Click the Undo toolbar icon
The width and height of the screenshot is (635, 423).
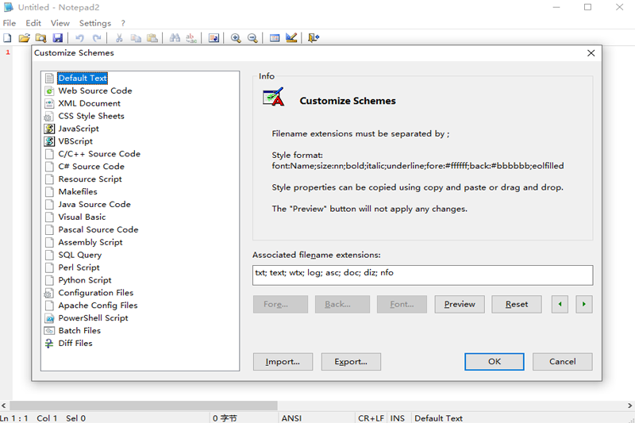[80, 38]
